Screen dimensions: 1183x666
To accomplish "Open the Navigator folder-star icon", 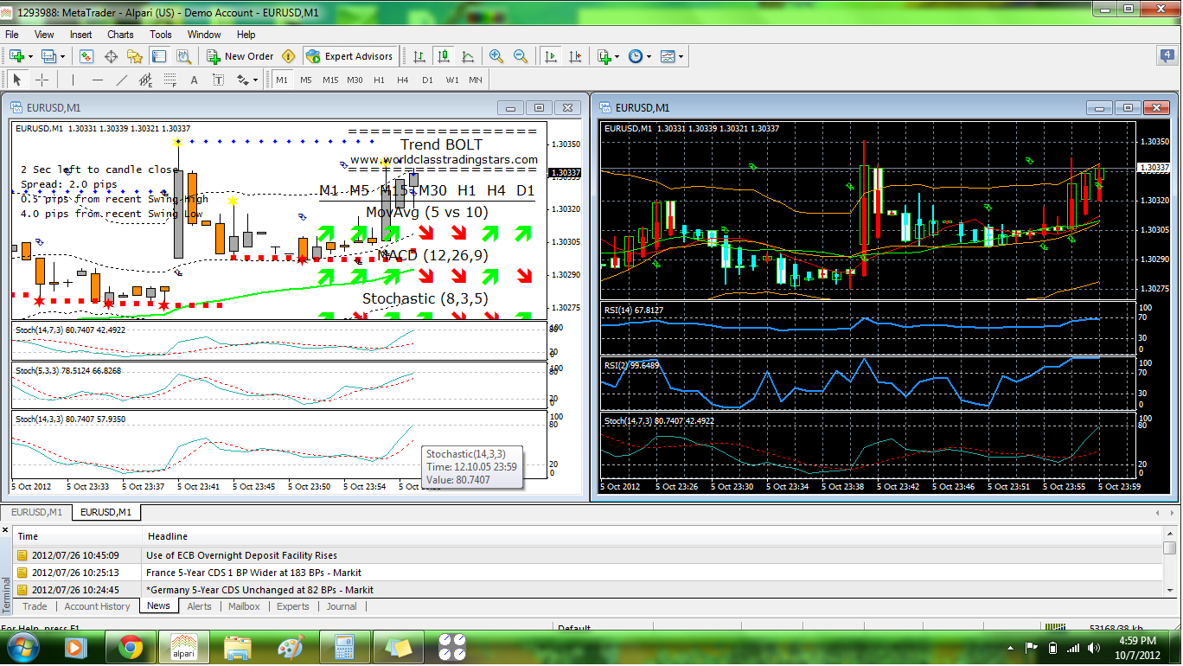I will [x=135, y=56].
